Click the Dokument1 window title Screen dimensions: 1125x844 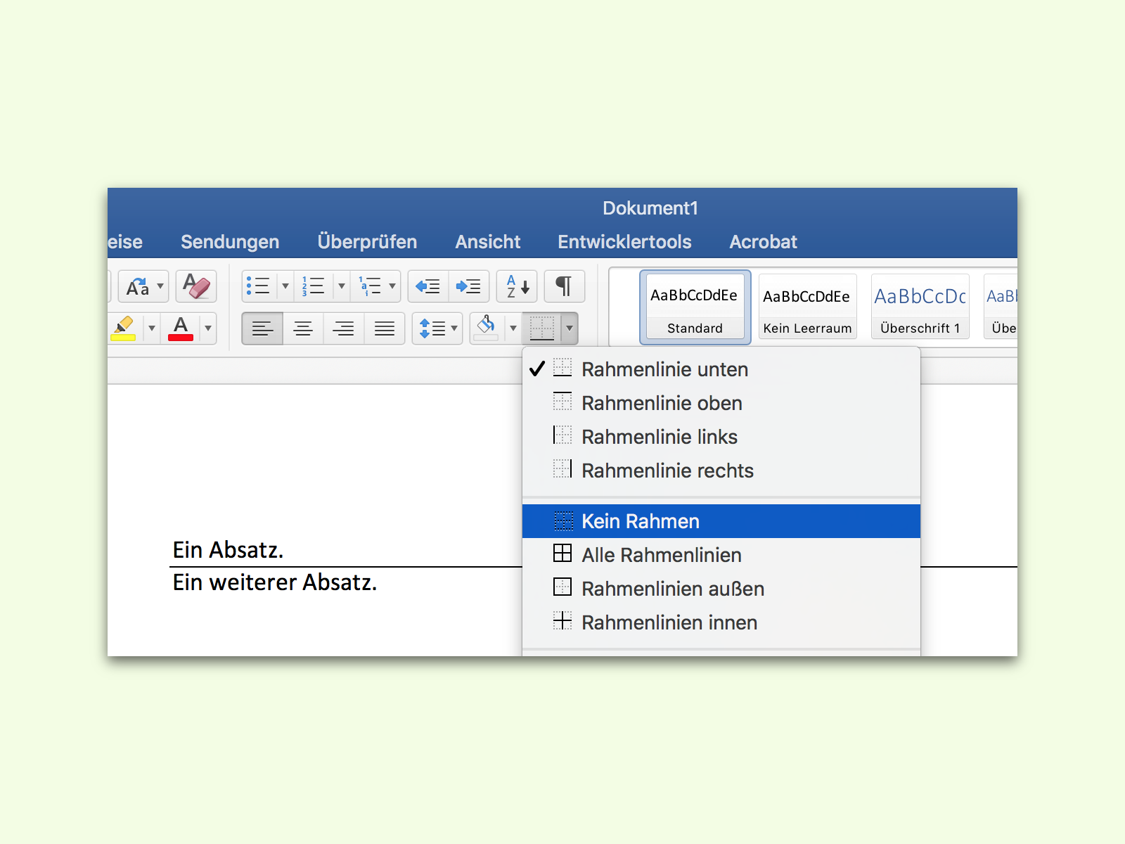click(x=650, y=208)
